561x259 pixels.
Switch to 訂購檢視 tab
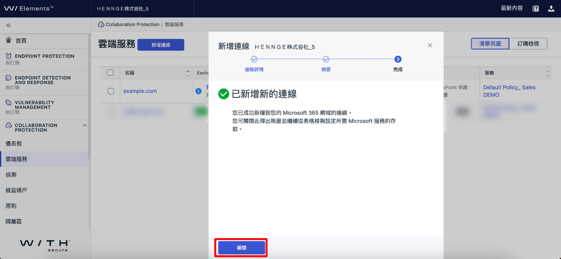pos(528,44)
